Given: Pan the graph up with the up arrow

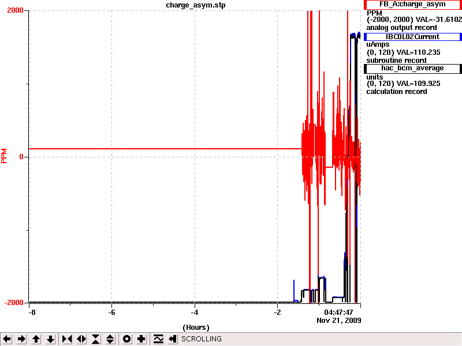Looking at the screenshot, I should (36, 339).
